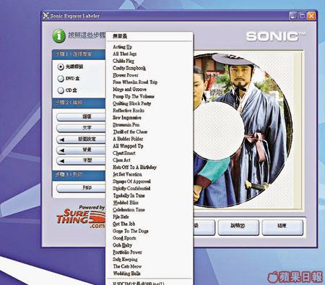Select Gone To The Dogs

point(149,231)
